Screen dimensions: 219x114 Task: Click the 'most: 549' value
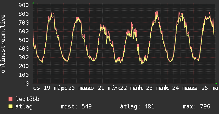click(76, 107)
